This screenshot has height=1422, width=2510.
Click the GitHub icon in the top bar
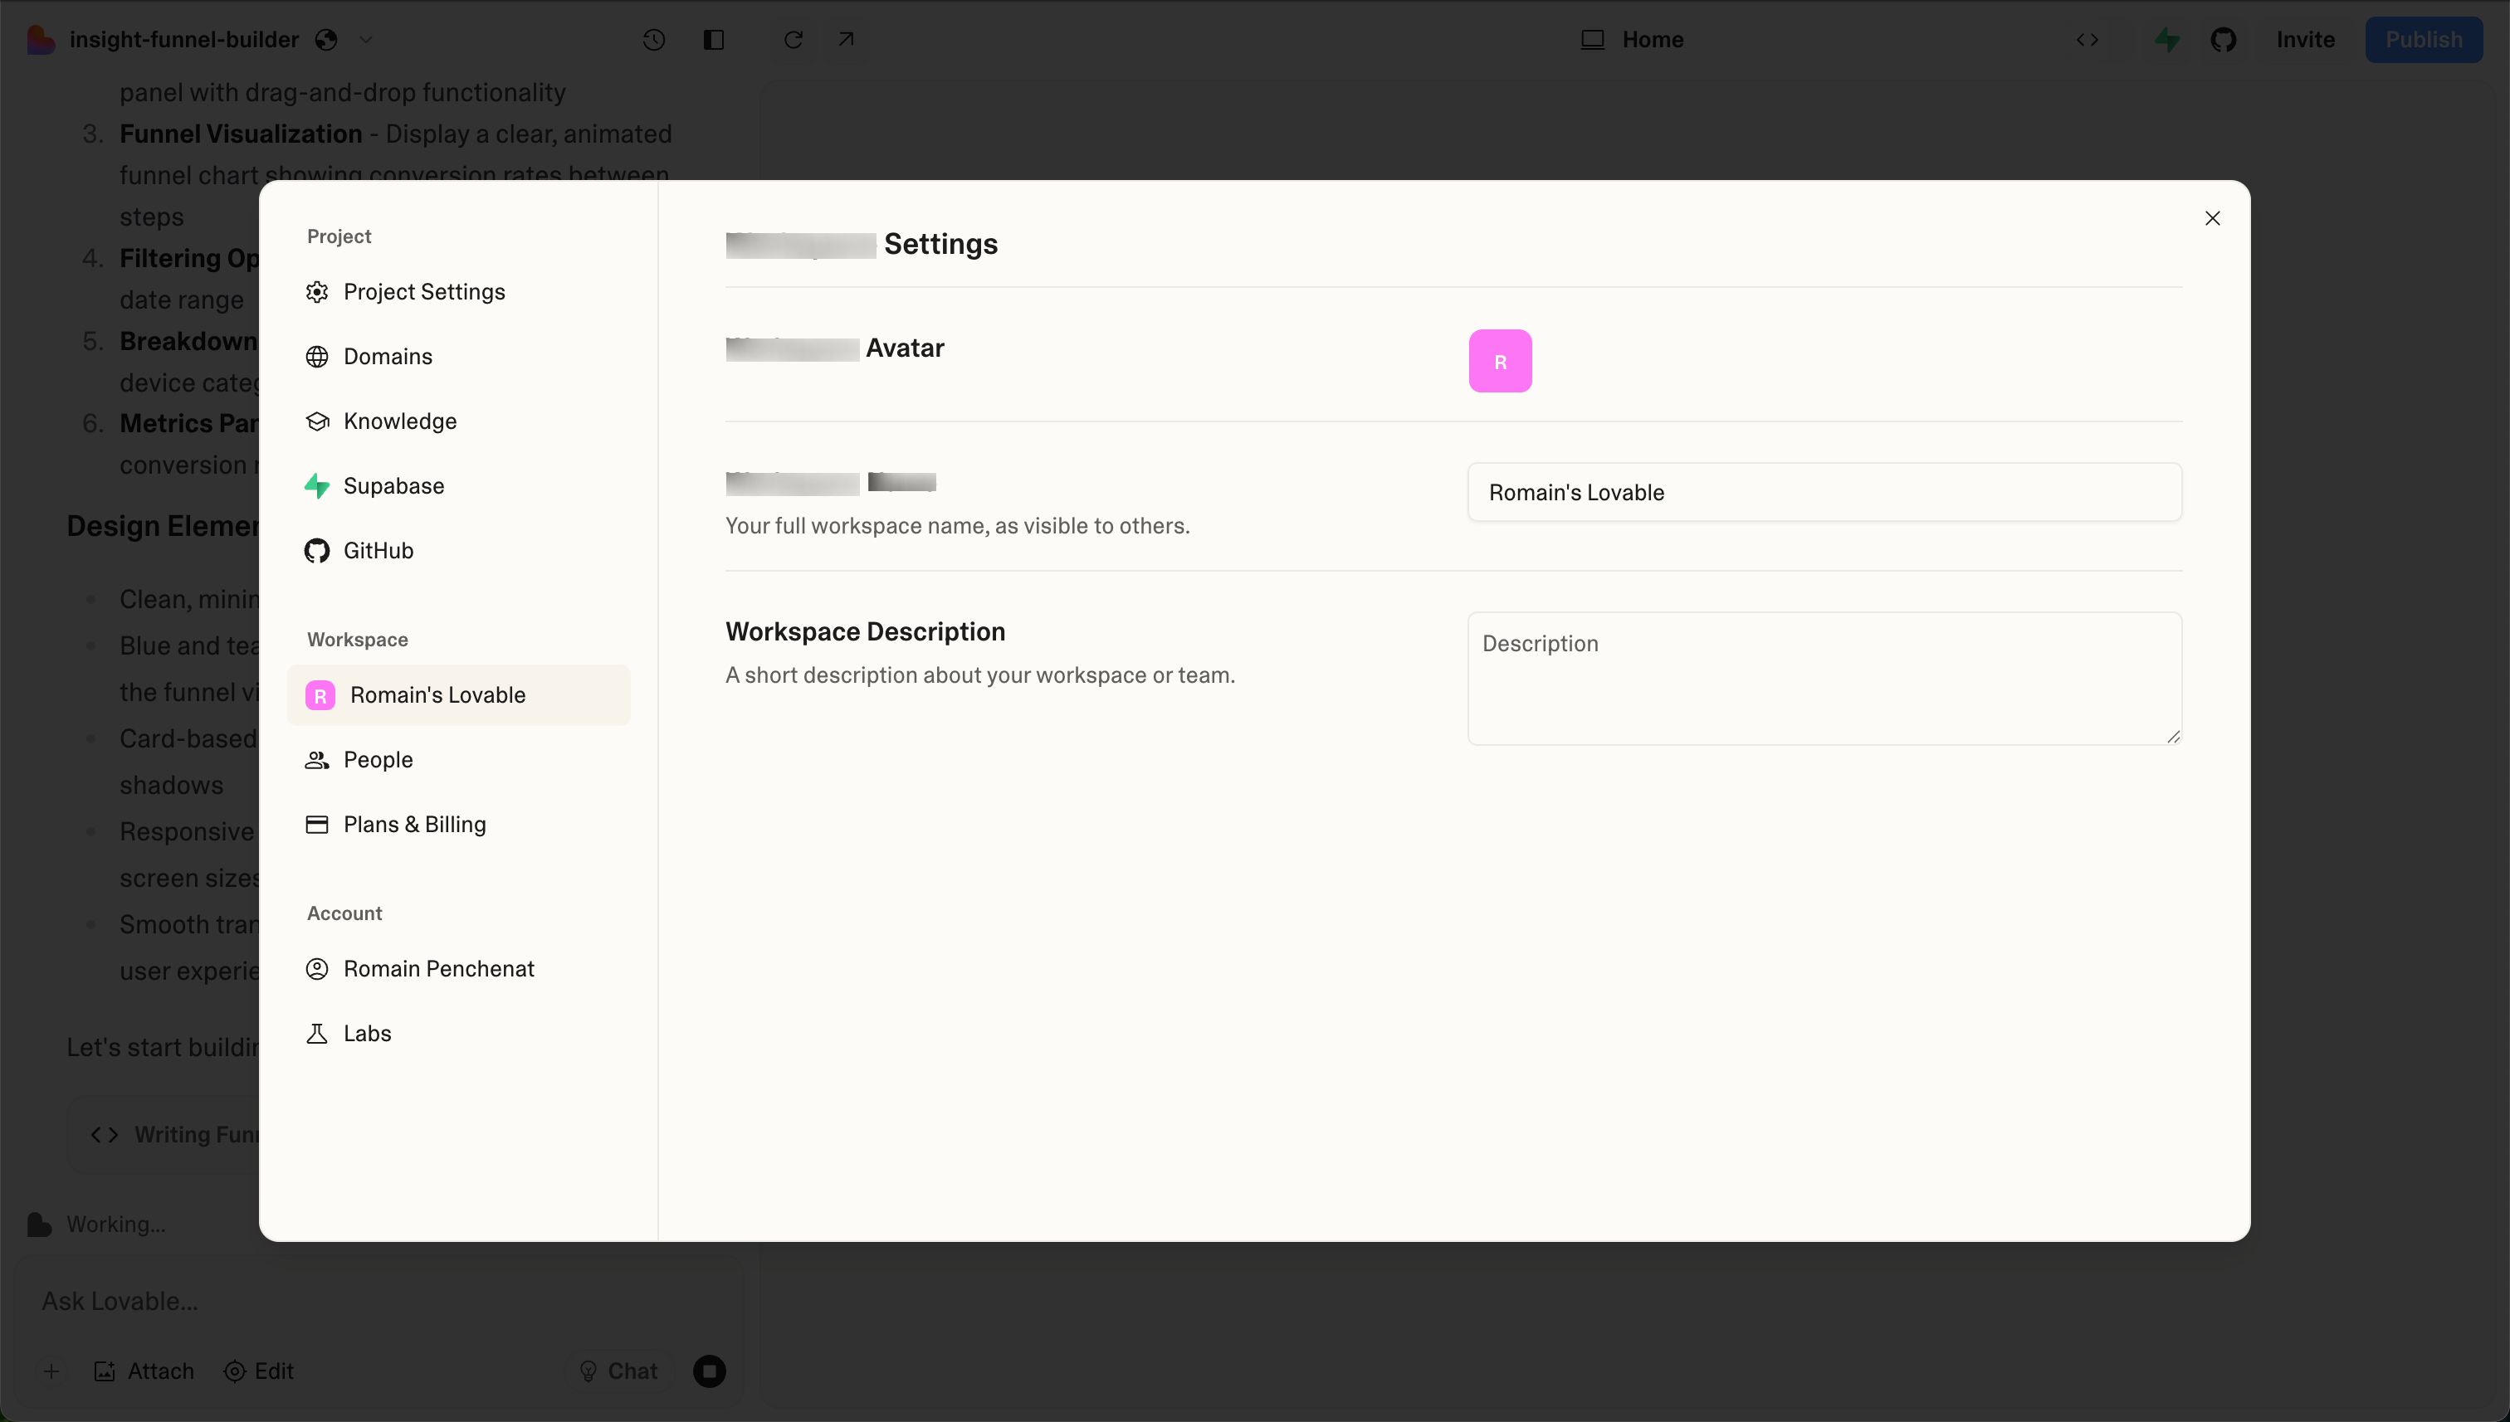pos(2224,40)
